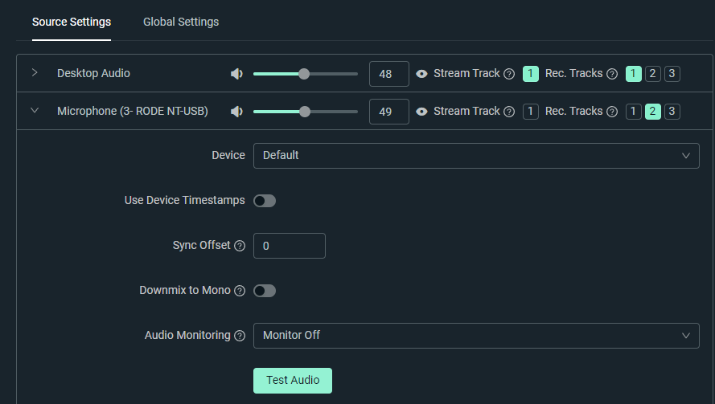Enable Microphone stream track 1

click(530, 112)
